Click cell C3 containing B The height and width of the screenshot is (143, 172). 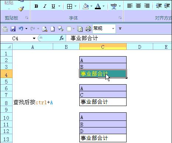(103, 67)
